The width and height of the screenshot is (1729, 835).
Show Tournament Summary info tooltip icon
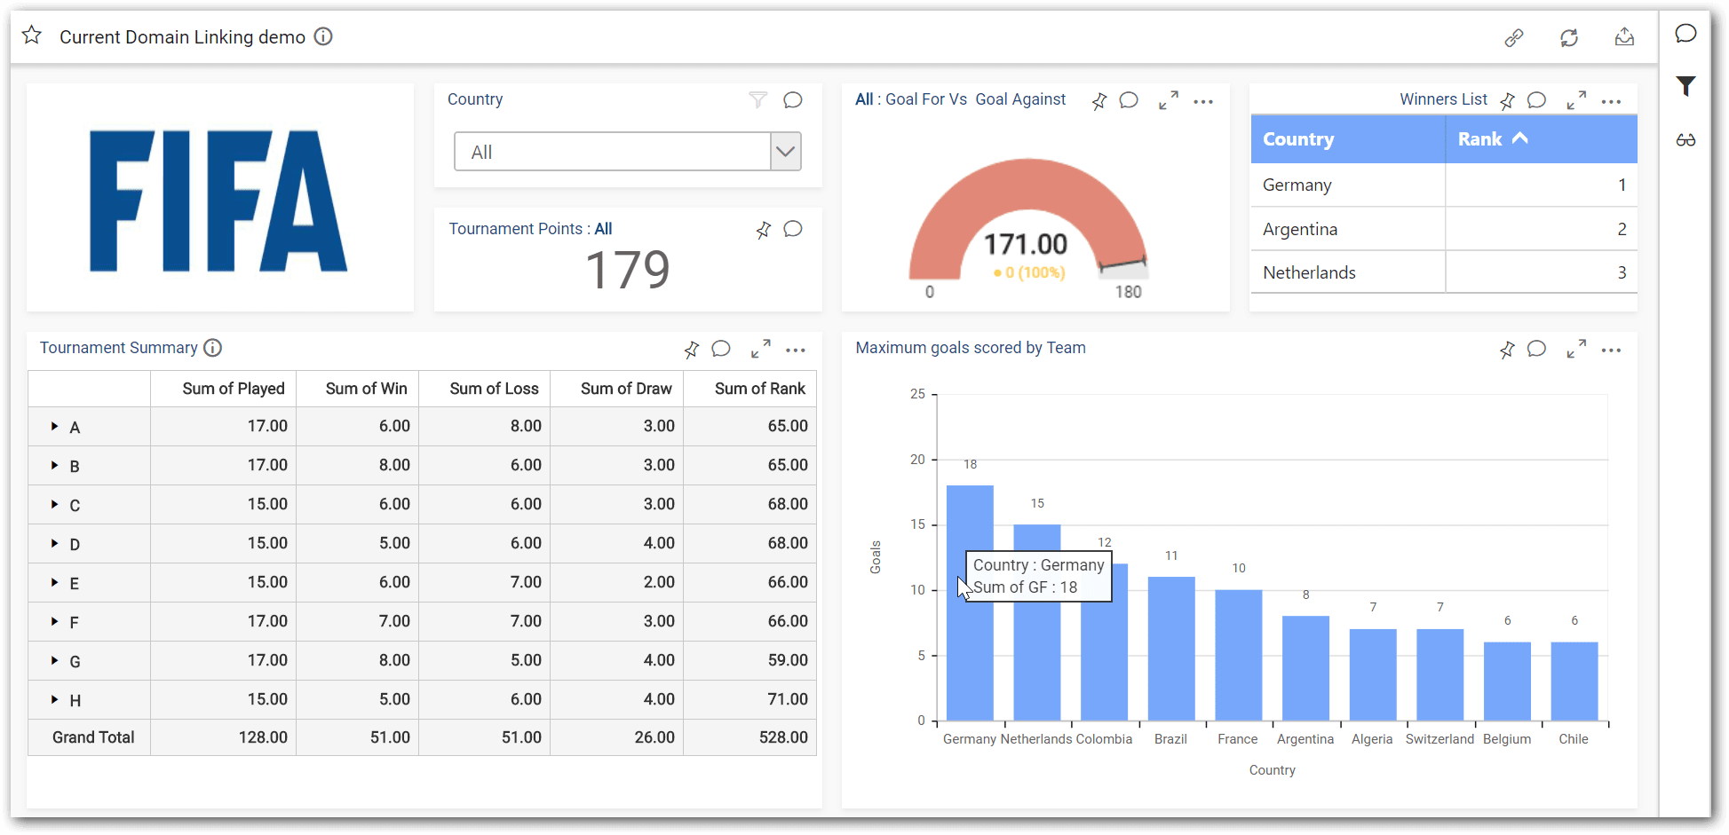point(212,348)
